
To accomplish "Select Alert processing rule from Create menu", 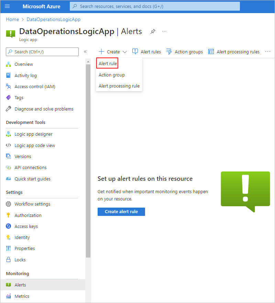I will coord(119,86).
